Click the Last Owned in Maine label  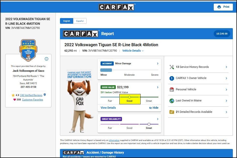click(x=188, y=101)
